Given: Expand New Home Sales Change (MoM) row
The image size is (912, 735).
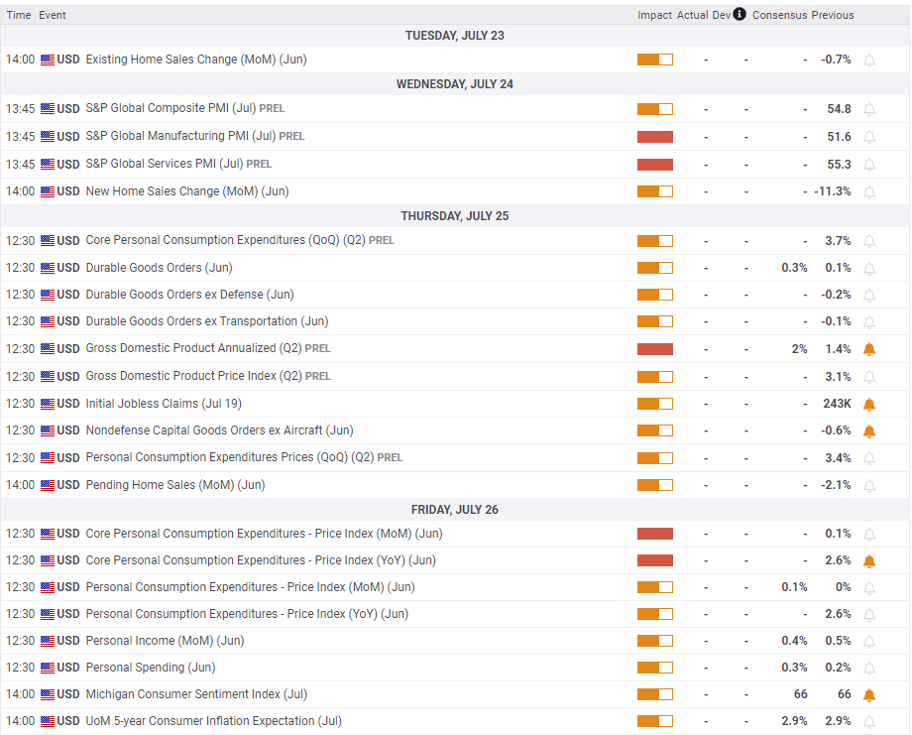Looking at the screenshot, I should 455,191.
